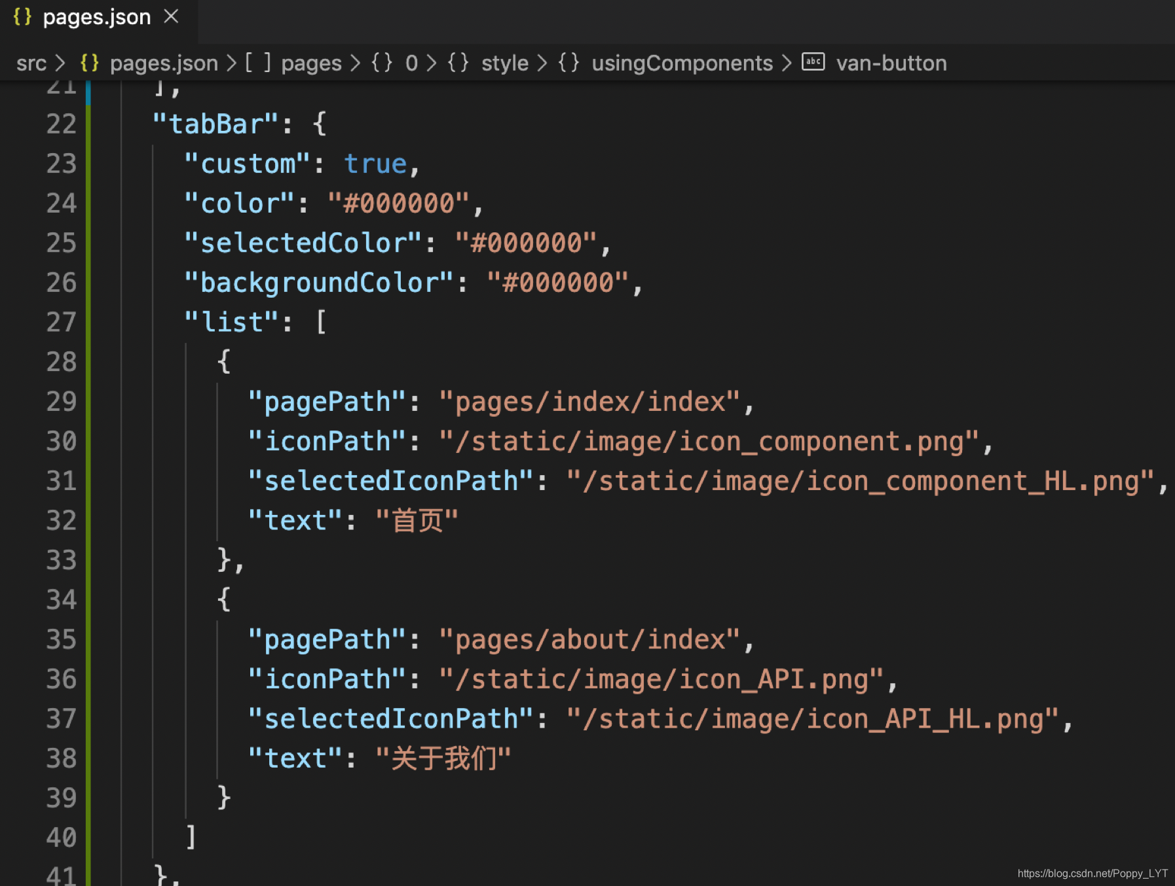Click the braces icon before breadcrumb 0

pyautogui.click(x=382, y=63)
